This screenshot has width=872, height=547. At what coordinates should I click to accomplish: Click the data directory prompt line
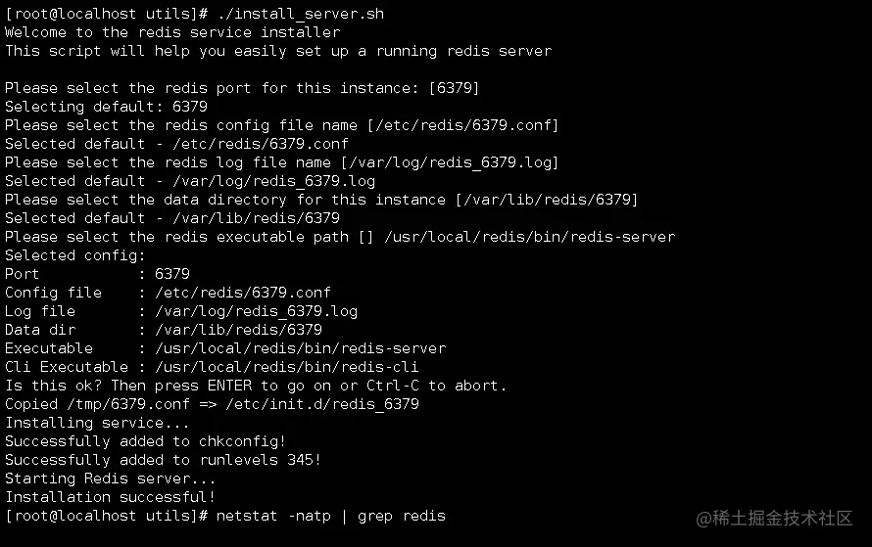click(x=321, y=200)
